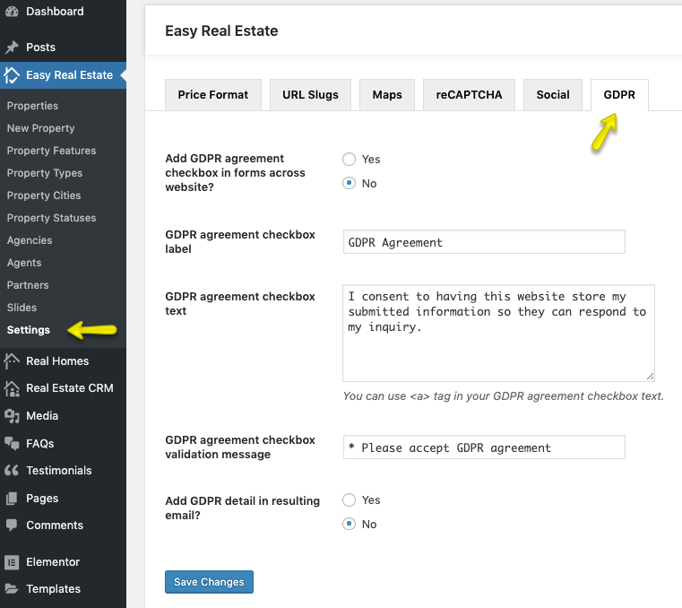Select No for GDPR detail in email
This screenshot has height=608, width=682.
[x=349, y=524]
